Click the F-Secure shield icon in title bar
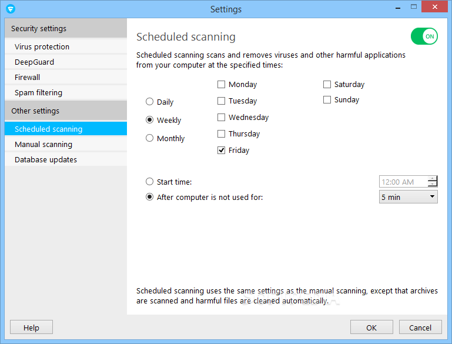Image resolution: width=452 pixels, height=344 pixels. coord(11,9)
